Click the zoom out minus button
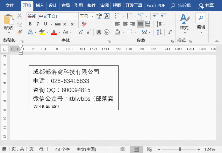Screen dimensions: 222x153 (x=159, y=149)
